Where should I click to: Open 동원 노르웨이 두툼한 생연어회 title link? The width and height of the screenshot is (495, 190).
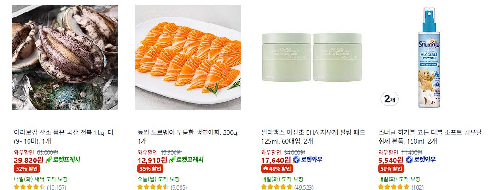coord(188,137)
